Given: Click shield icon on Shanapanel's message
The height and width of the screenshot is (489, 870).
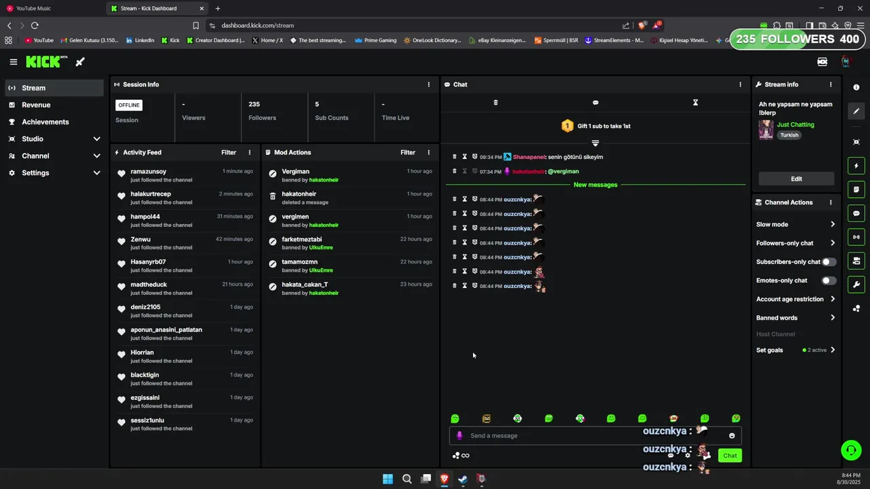Looking at the screenshot, I should [x=474, y=157].
